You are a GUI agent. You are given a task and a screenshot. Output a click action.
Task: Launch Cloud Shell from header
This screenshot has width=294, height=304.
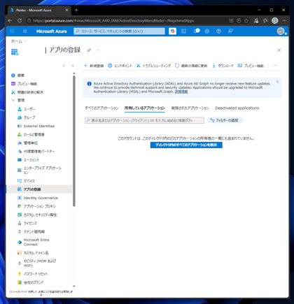coord(184,31)
